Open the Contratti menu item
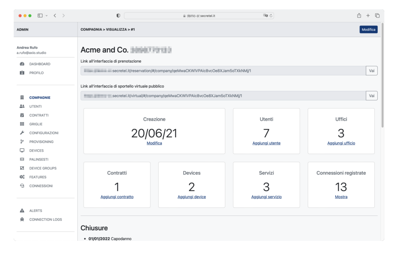The height and width of the screenshot is (259, 398). [39, 115]
